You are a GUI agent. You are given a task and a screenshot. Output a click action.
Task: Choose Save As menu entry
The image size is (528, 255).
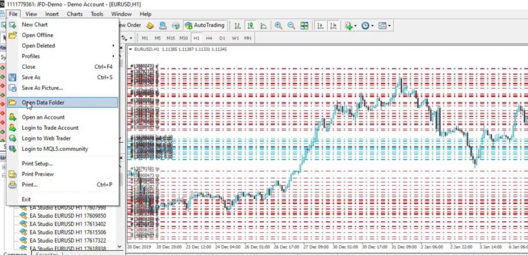click(62, 77)
